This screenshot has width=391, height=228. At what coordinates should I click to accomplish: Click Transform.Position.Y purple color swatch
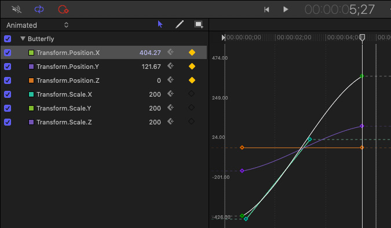click(x=31, y=67)
